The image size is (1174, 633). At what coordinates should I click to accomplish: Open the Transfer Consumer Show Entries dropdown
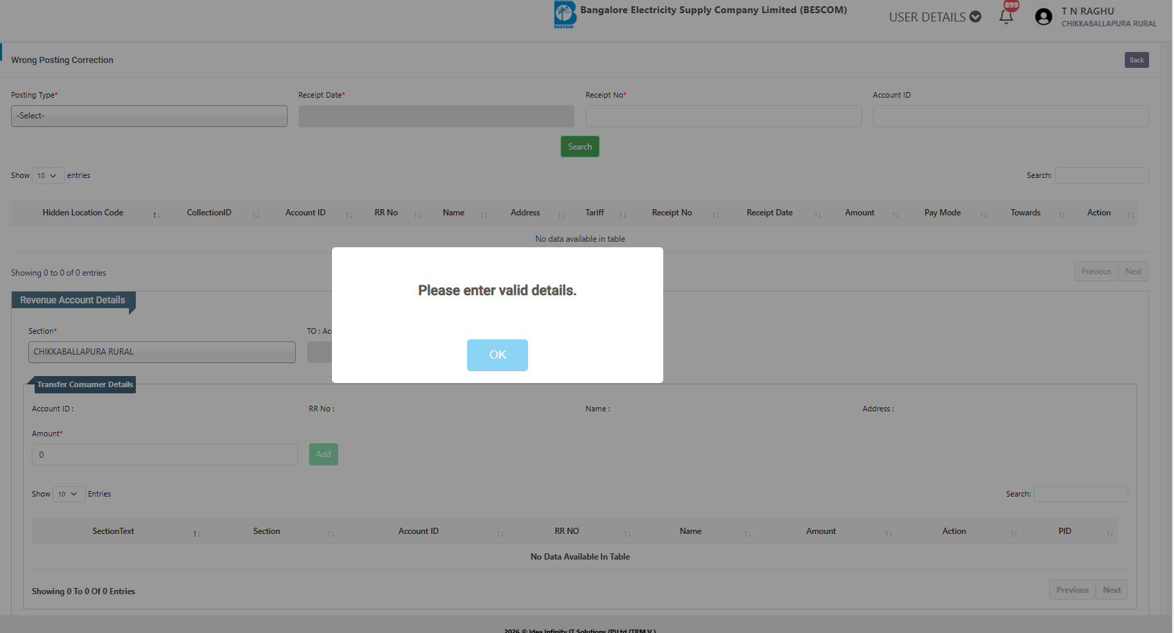point(69,494)
